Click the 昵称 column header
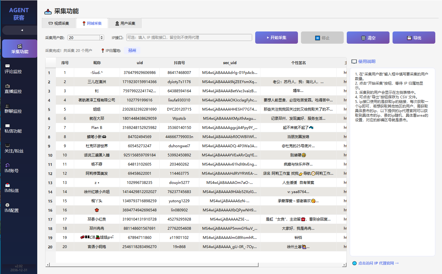442x274 pixels. (97, 63)
